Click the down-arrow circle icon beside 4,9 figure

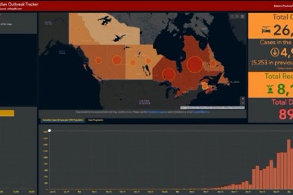tap(275, 52)
